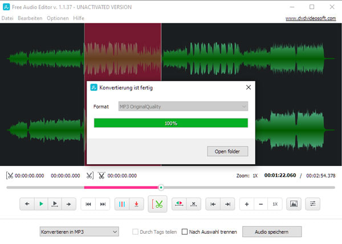Click the green Play button

[x=41, y=204]
